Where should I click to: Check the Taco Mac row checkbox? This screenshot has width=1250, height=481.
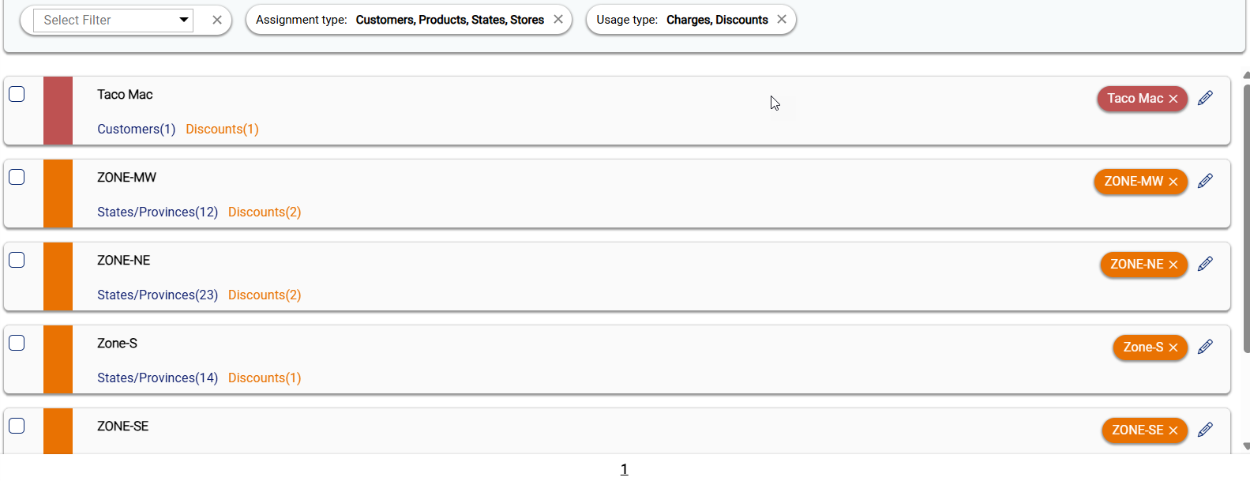point(17,94)
